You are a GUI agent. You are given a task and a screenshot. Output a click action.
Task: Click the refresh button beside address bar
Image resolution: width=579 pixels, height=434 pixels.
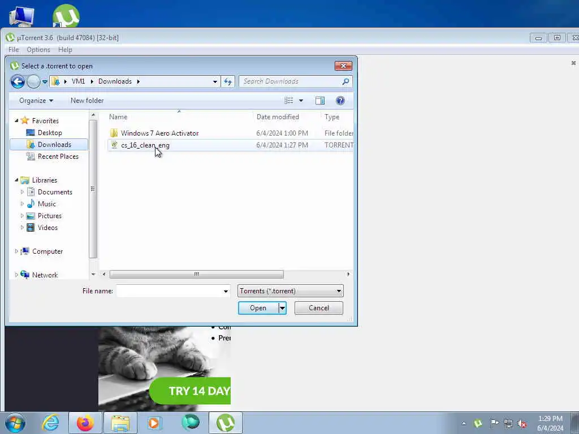point(228,81)
